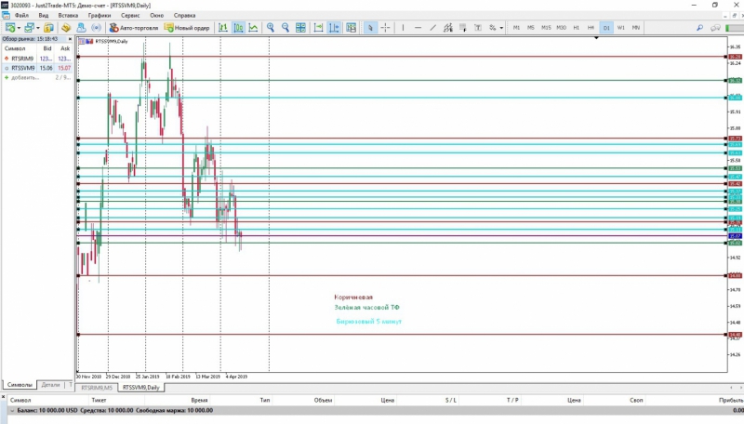The image size is (744, 424).
Task: Switch chart to line graph view
Action: [x=253, y=28]
